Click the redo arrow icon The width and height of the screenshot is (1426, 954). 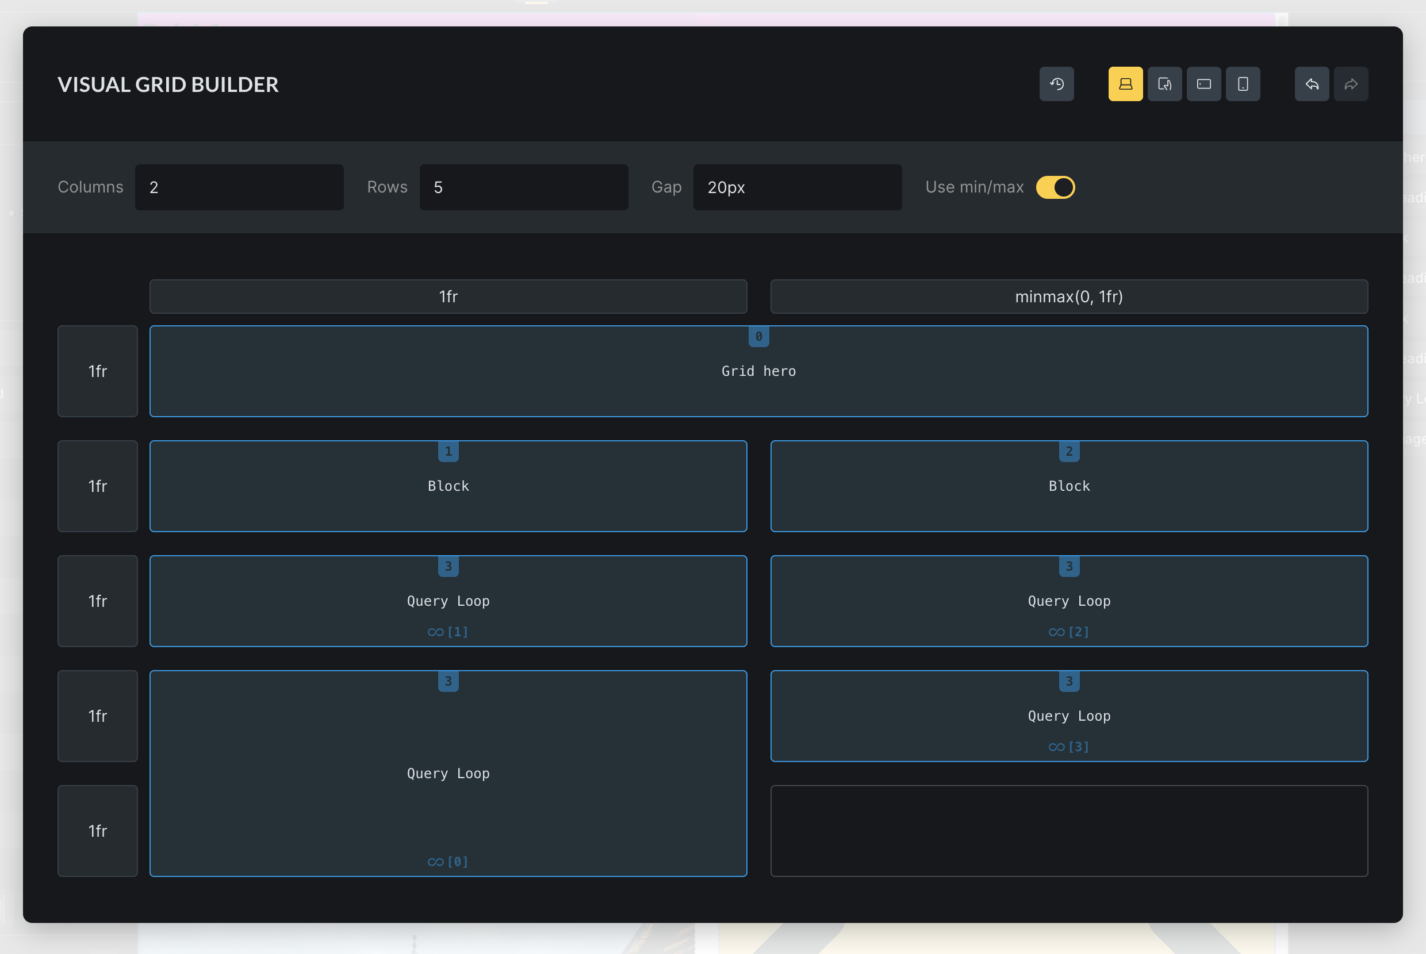pyautogui.click(x=1351, y=84)
